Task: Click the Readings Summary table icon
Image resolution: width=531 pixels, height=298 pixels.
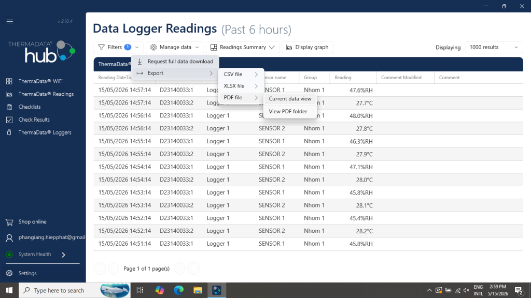Action: 214,47
